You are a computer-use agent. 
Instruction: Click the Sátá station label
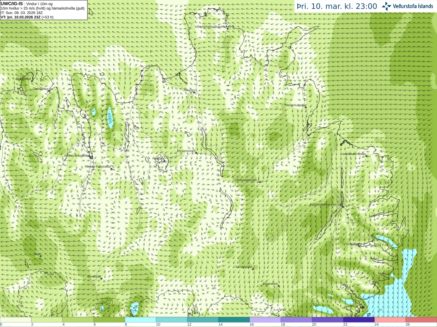coord(37,254)
